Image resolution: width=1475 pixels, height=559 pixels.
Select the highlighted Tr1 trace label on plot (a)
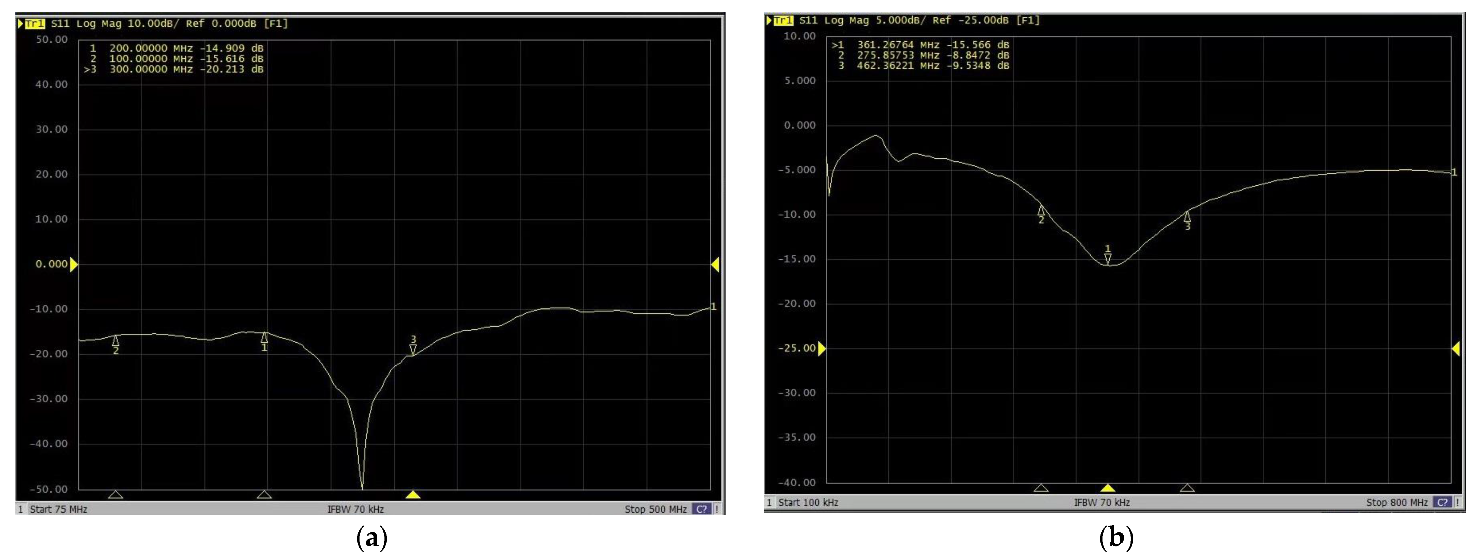(x=36, y=24)
